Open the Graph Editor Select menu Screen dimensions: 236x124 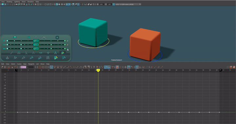[x=13, y=64]
